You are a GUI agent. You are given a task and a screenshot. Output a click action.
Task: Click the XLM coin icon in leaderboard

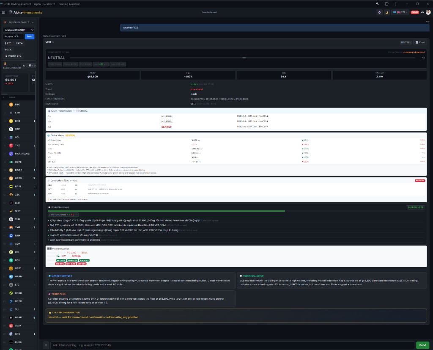pos(11,219)
